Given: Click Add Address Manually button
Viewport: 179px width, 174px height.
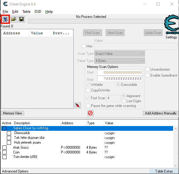Looking at the screenshot, I should [161, 113].
